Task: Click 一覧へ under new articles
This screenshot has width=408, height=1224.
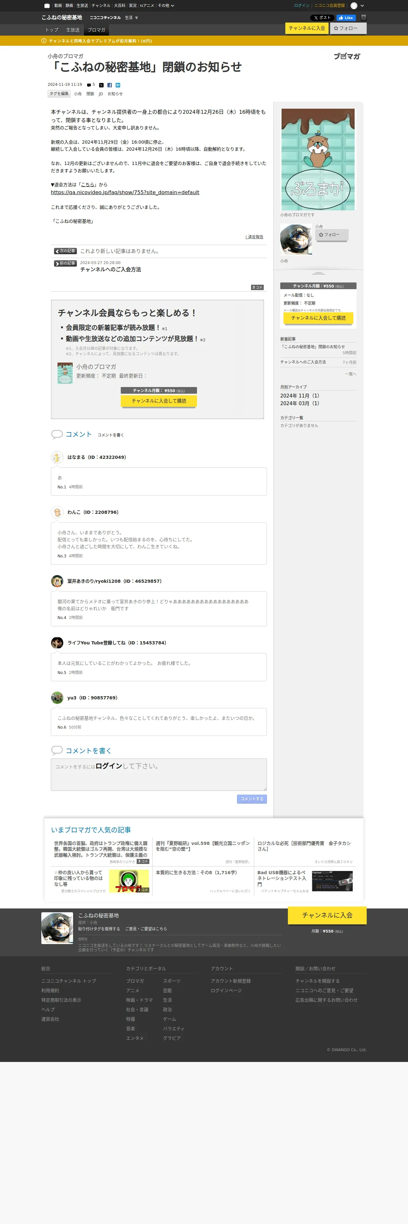Action: tap(350, 374)
